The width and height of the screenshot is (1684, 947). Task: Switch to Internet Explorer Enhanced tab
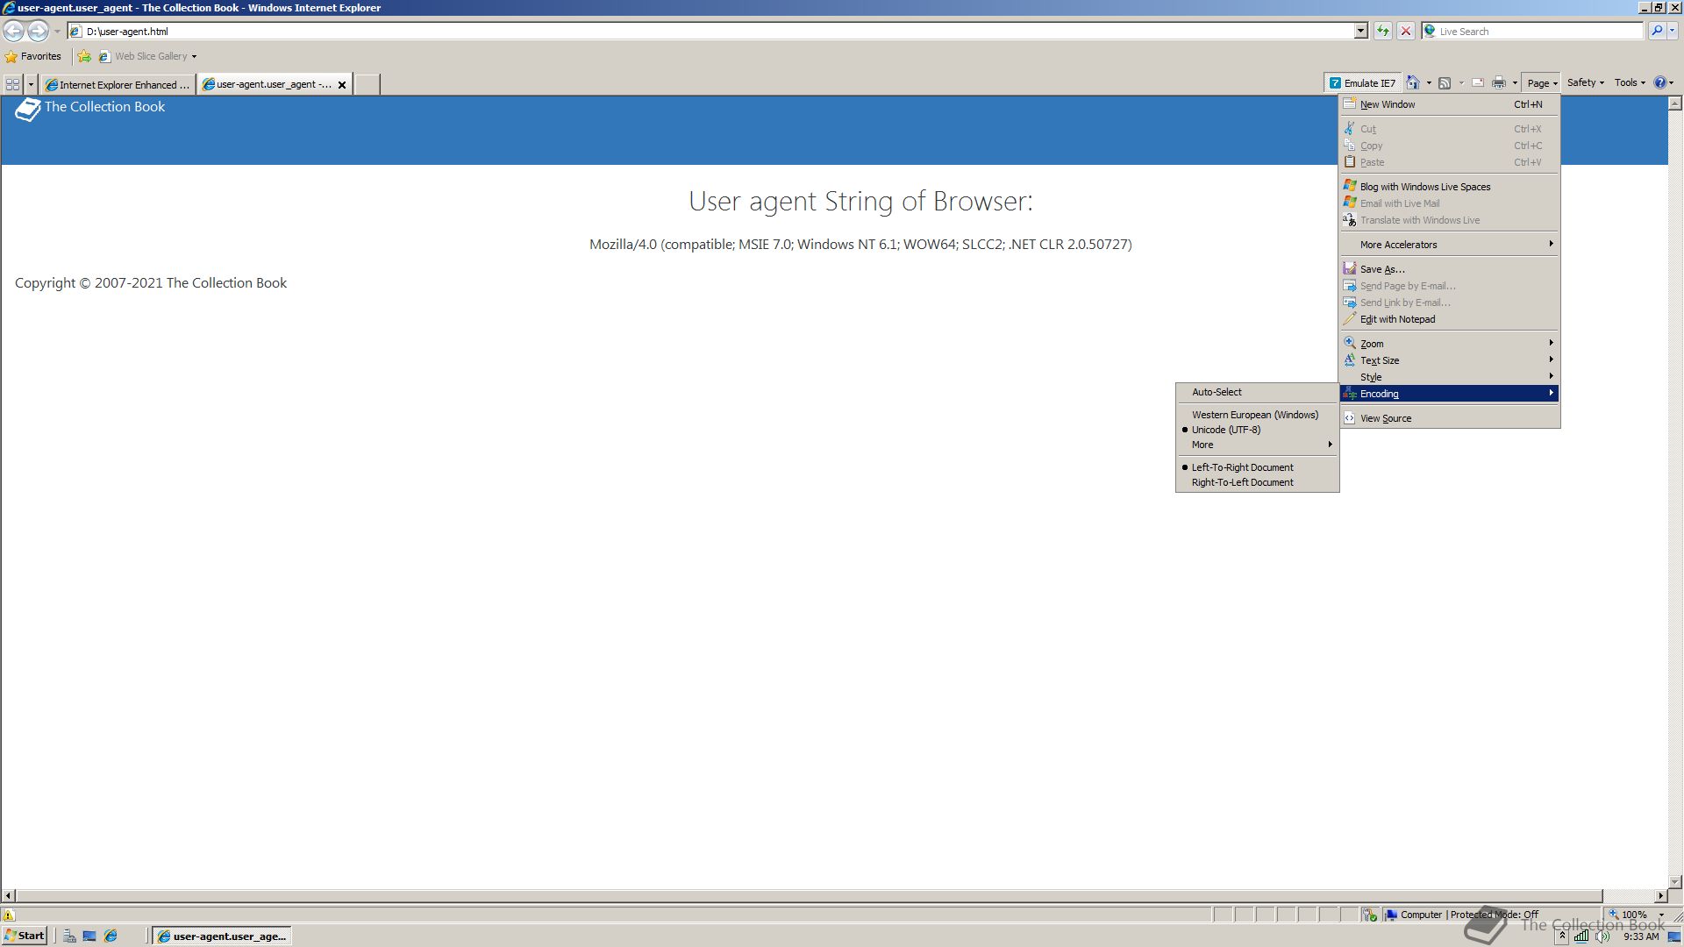(x=118, y=84)
